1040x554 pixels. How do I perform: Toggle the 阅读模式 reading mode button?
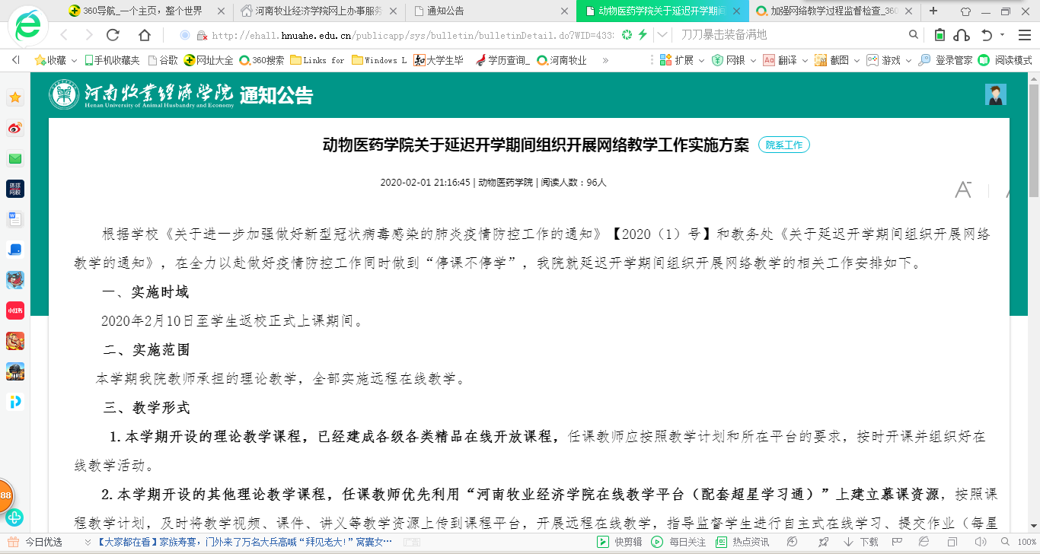tap(1006, 60)
